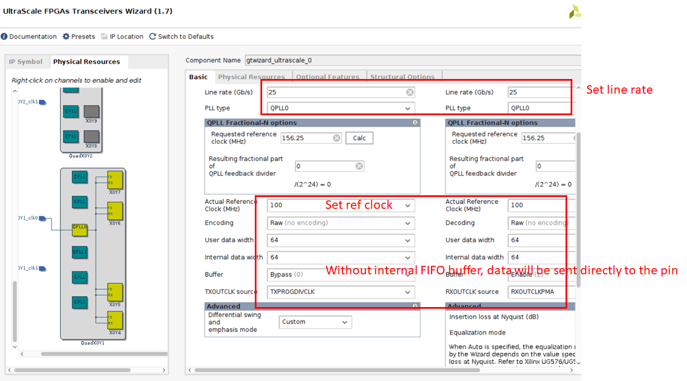This screenshot has height=381, width=687.
Task: Open transmitter Actual Reference Clock dropdown
Action: tap(341, 205)
